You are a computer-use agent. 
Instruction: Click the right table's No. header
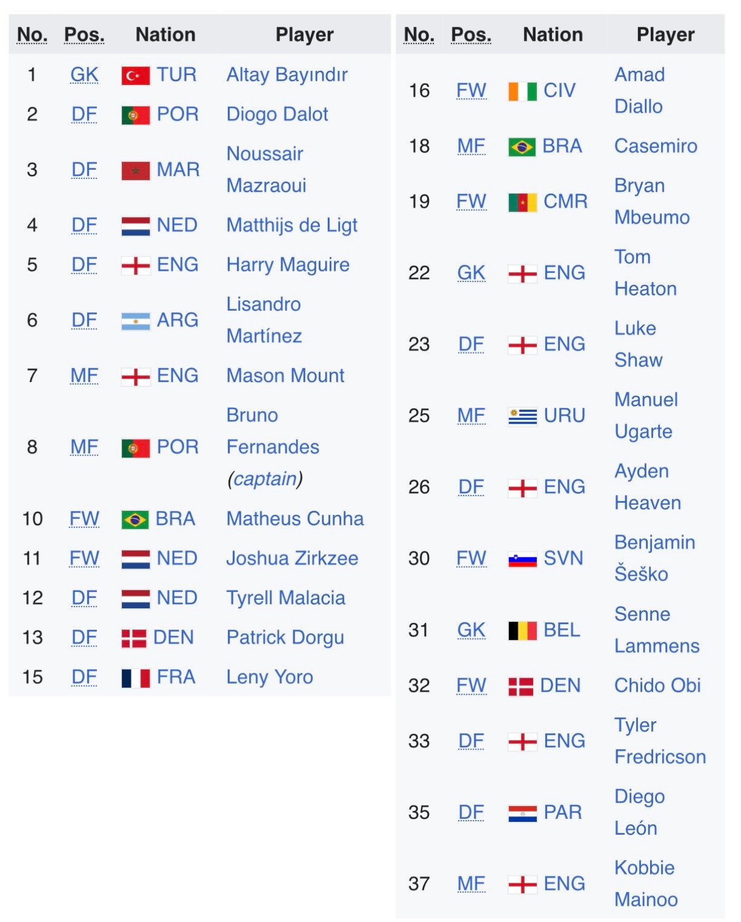click(419, 35)
